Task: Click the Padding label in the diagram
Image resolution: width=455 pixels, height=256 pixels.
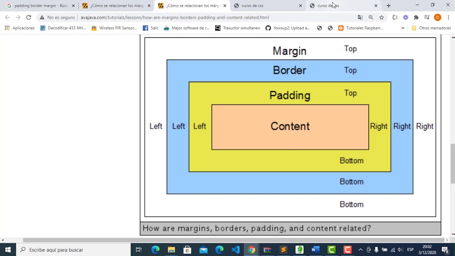Action: point(290,95)
